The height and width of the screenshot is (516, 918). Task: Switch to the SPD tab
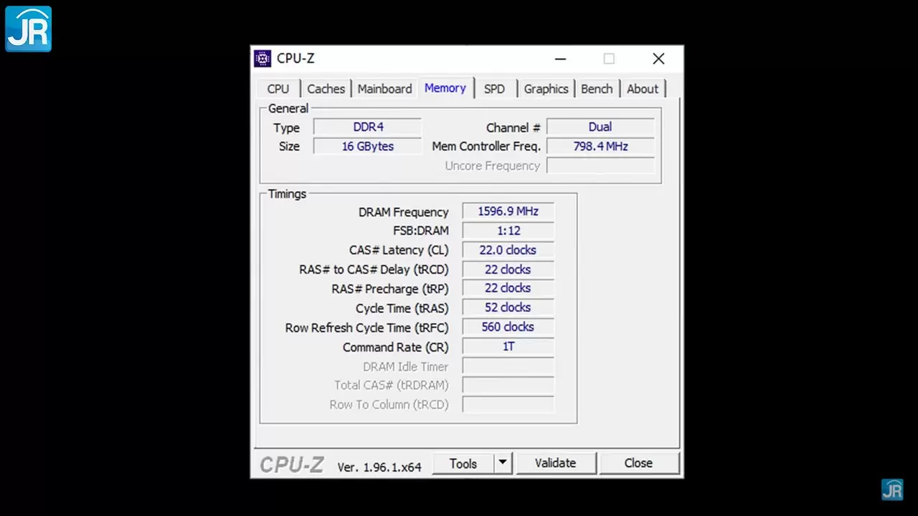pyautogui.click(x=494, y=89)
